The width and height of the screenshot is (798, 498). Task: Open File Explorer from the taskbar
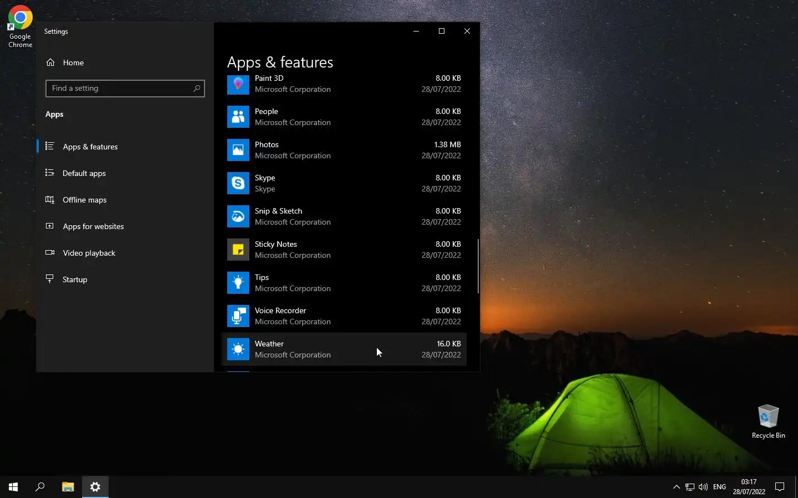68,487
